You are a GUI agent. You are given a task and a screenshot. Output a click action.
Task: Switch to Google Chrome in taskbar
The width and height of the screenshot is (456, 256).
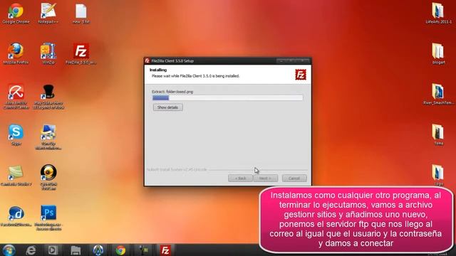tap(120, 250)
